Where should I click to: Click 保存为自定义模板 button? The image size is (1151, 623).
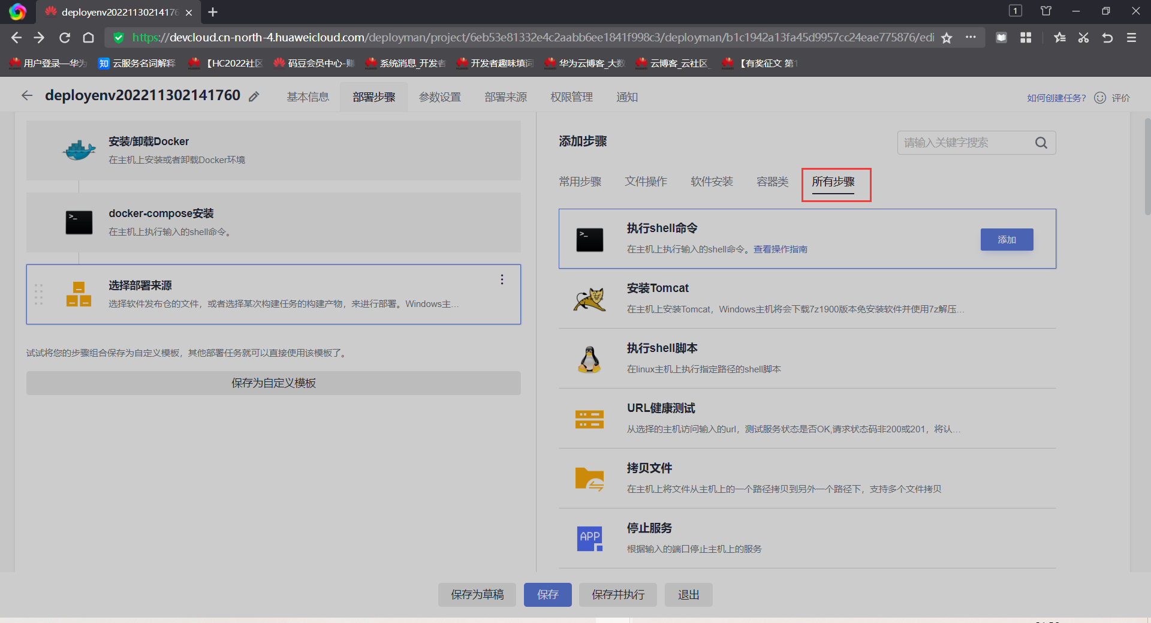pos(273,383)
